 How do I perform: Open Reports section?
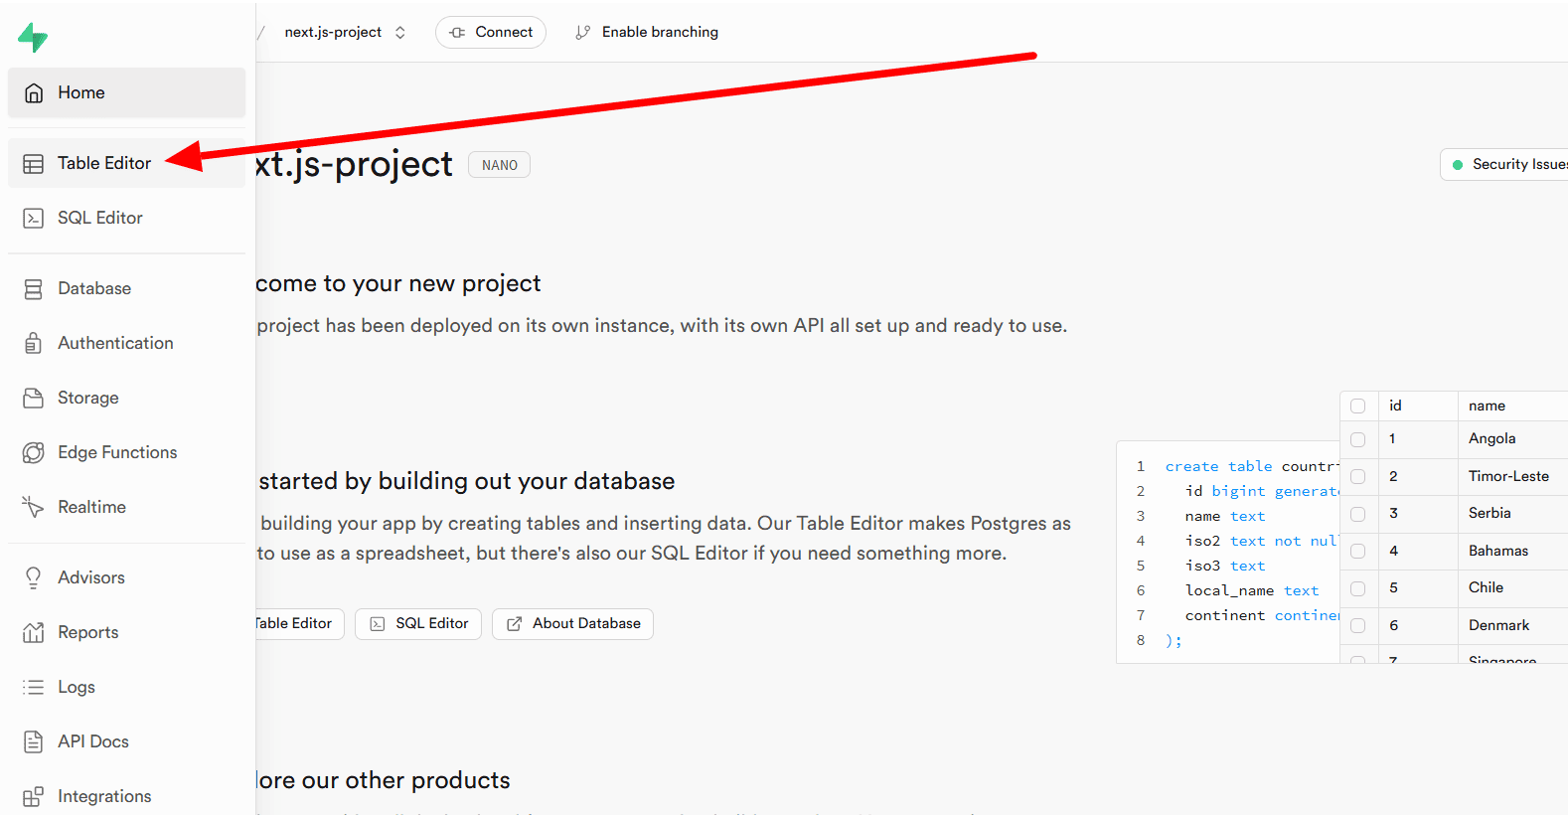(x=126, y=632)
